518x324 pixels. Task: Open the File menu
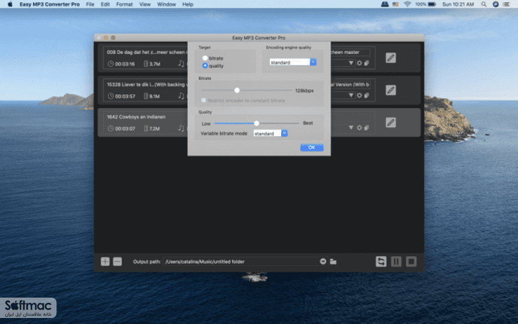90,4
